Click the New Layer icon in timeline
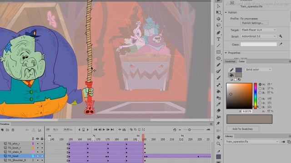This screenshot has width=291, height=163. click(x=2, y=130)
